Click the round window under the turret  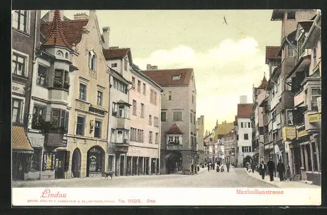pos(60,53)
